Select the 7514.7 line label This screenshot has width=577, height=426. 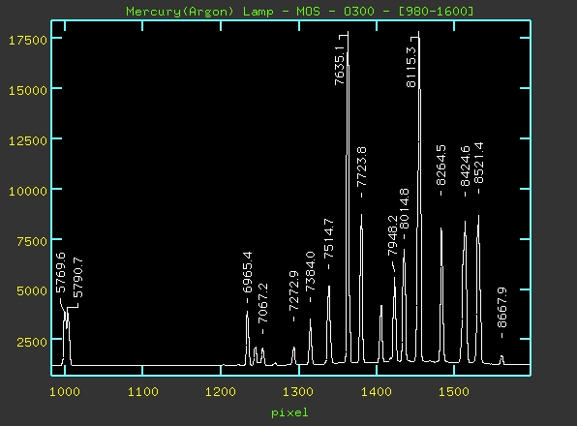(328, 238)
